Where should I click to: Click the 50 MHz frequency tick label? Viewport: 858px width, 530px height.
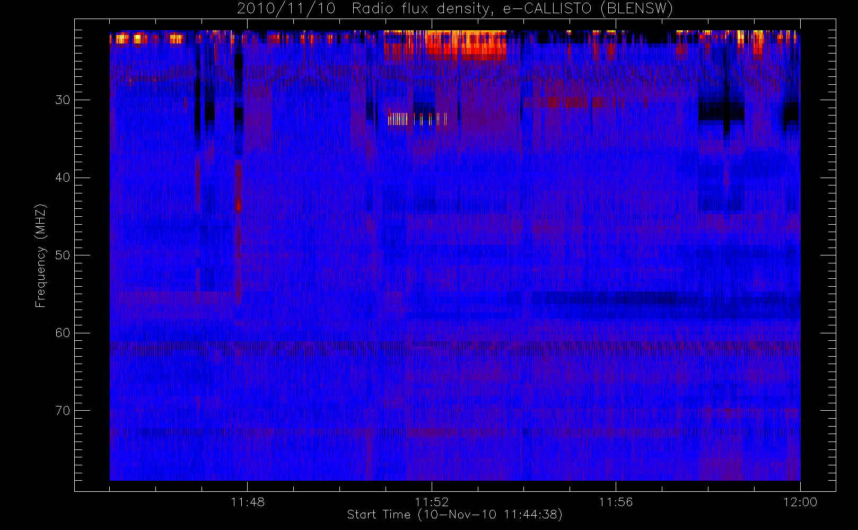coord(63,255)
